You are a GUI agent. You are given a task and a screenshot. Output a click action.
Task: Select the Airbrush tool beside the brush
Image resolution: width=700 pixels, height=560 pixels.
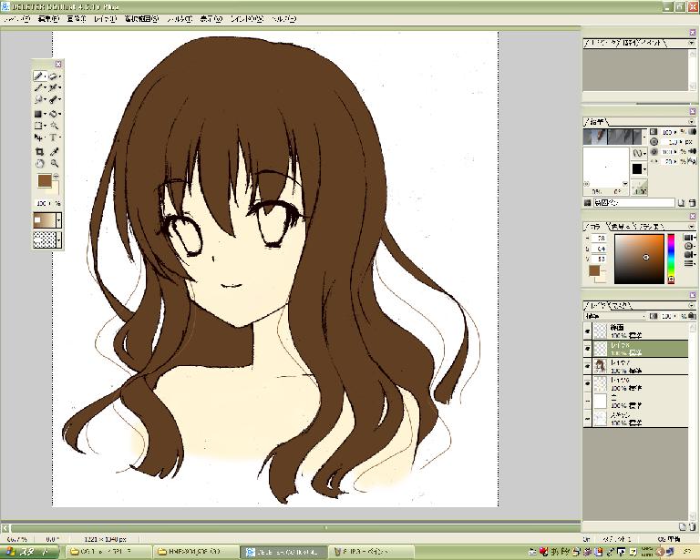coord(54,87)
